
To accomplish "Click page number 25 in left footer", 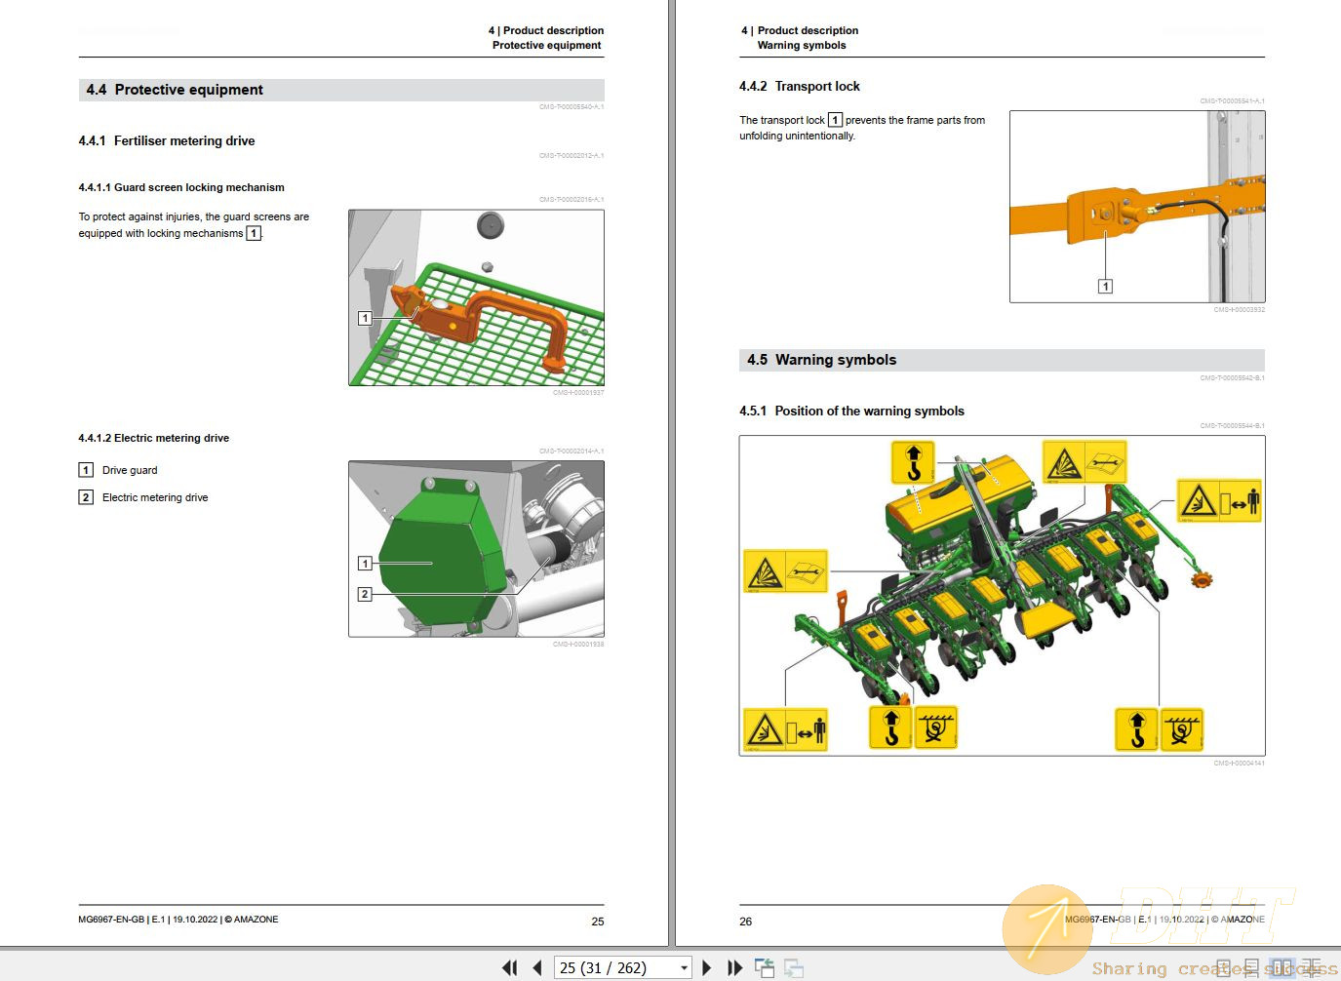I will click(x=598, y=922).
